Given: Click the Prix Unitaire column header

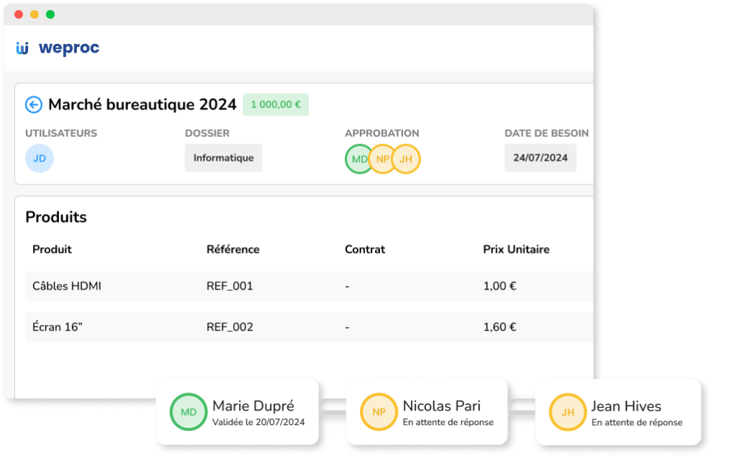Looking at the screenshot, I should tap(516, 249).
